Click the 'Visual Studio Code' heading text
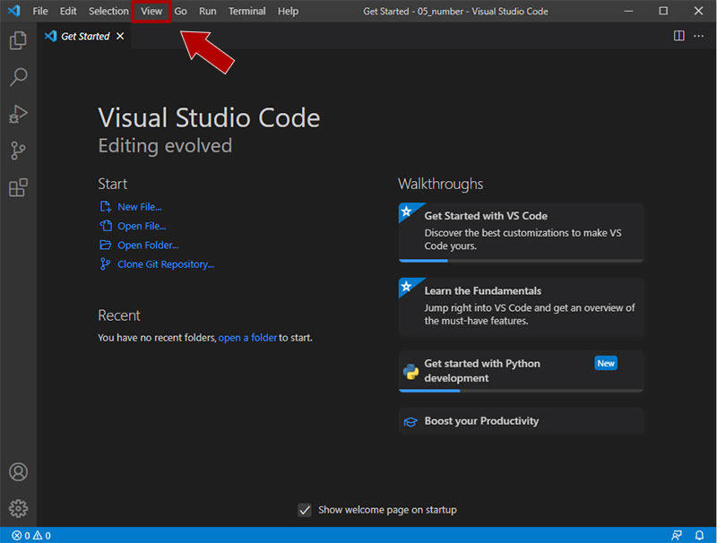 click(x=209, y=118)
